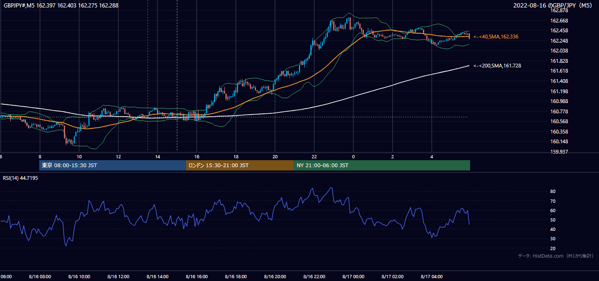
Task: Click the 8/16 22:00 date label
Action: coord(314,276)
